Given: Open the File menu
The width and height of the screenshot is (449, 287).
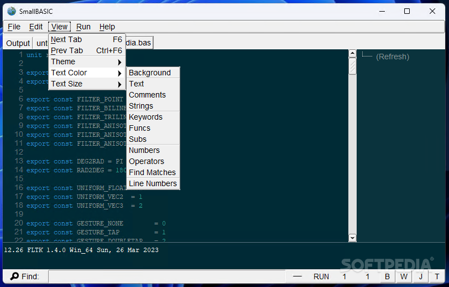Looking at the screenshot, I should (x=14, y=27).
